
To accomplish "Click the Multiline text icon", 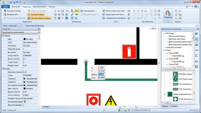I will 104,11.
